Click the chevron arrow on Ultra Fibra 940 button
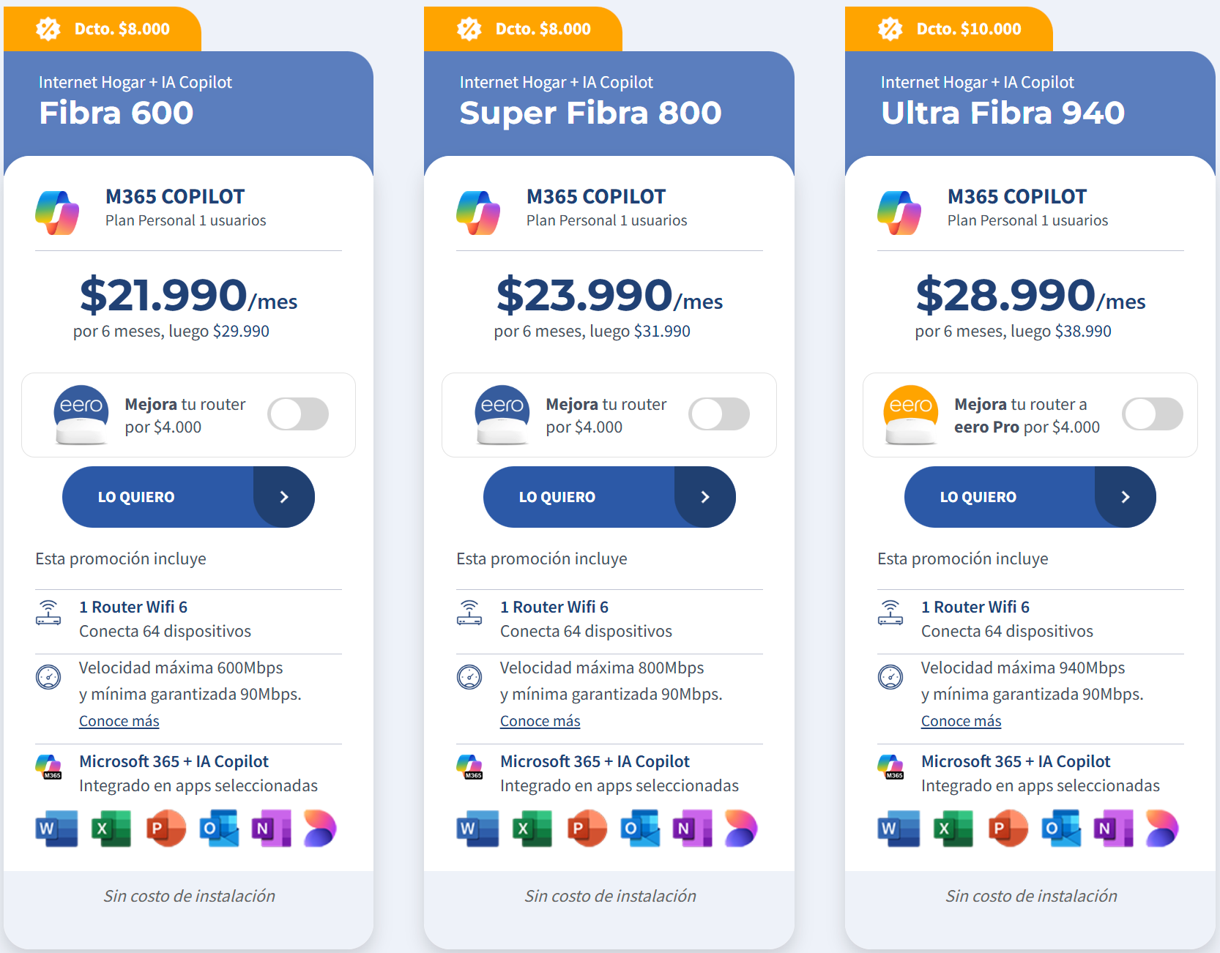The height and width of the screenshot is (953, 1220). point(1126,497)
